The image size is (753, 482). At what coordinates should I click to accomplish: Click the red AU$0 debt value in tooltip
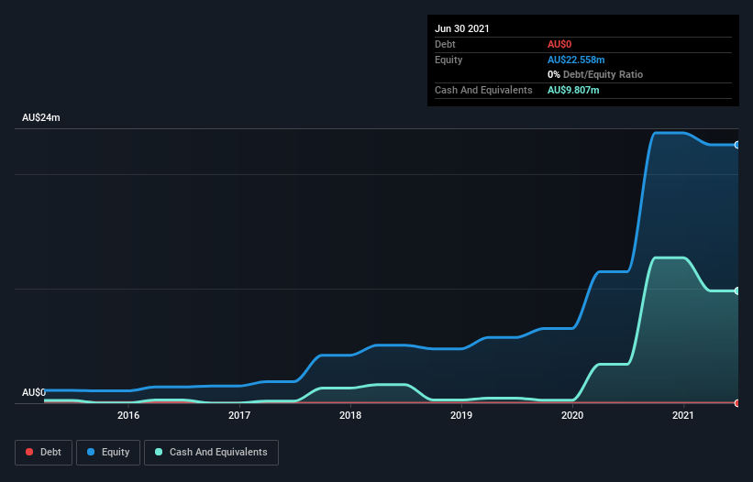(559, 44)
